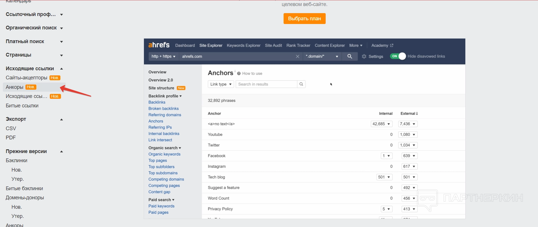Collapse Backlink profile group in ahrefs sidebar
Screen dimensions: 538x227
click(x=165, y=96)
